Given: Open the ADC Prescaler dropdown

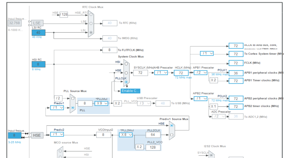Looking at the screenshot, I should coord(219,116).
